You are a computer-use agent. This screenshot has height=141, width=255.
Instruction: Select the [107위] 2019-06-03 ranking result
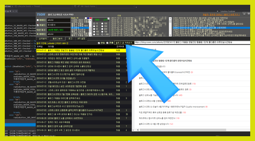click(x=209, y=35)
